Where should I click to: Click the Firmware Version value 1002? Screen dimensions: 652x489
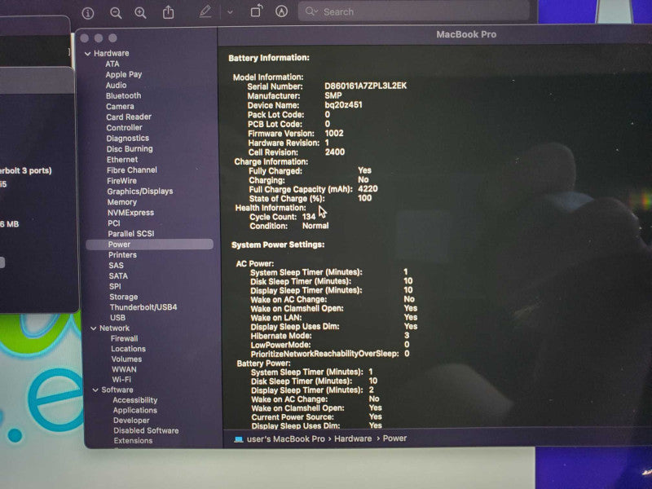pos(334,134)
